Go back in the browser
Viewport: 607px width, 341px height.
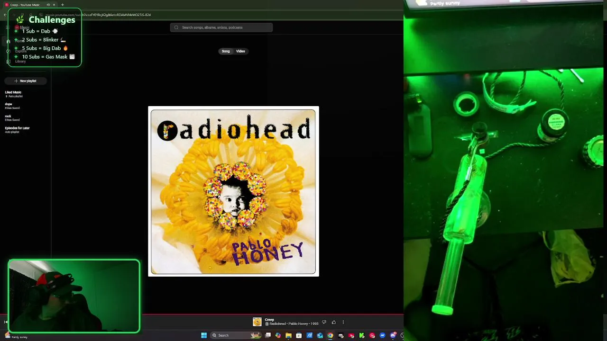coord(5,15)
